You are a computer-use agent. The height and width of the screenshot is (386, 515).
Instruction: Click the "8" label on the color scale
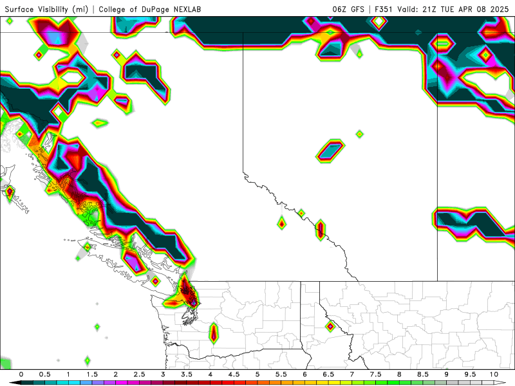[399, 374]
